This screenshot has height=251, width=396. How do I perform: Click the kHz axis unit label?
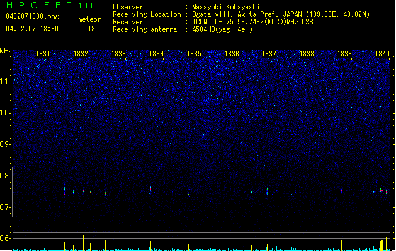pyautogui.click(x=6, y=51)
